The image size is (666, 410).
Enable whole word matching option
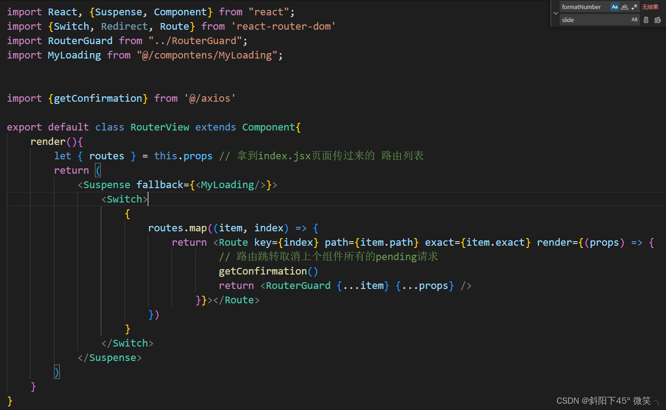[625, 7]
